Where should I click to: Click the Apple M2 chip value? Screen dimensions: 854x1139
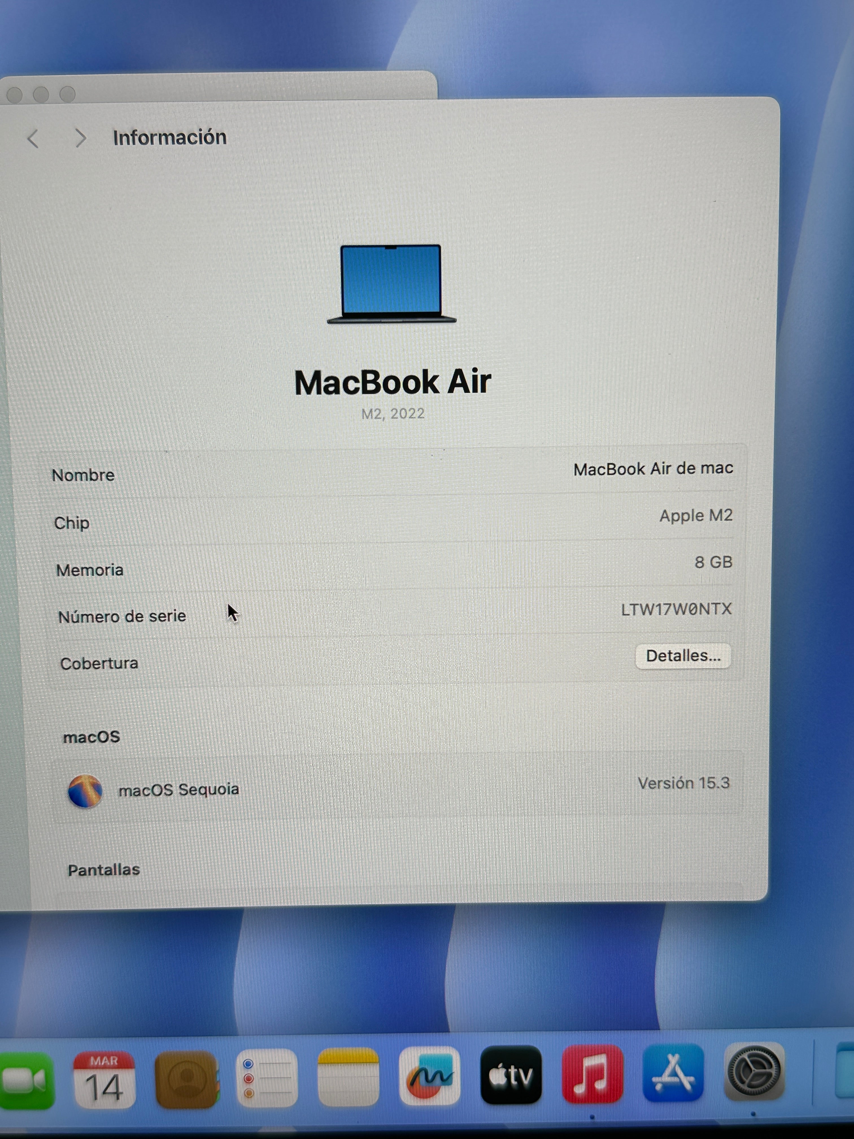point(696,516)
